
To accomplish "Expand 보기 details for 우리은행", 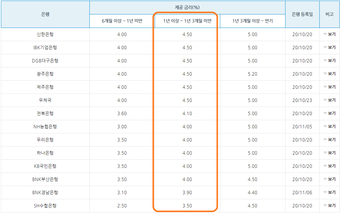I will (330, 140).
